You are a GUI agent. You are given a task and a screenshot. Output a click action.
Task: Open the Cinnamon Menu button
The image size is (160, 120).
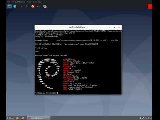11,118
